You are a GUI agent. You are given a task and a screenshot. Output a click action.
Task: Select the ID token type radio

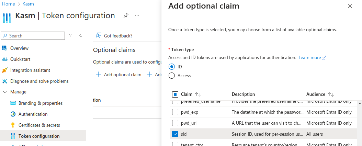[172, 67]
